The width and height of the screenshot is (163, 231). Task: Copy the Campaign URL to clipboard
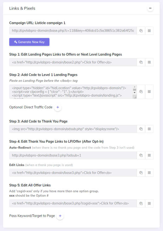(141, 31)
